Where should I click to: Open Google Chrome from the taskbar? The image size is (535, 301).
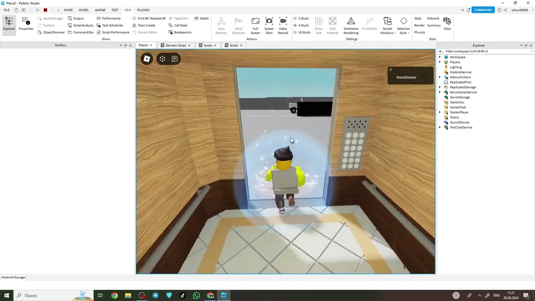click(x=114, y=296)
